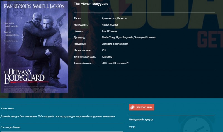The height and width of the screenshot is (132, 223).
Task: Click the Утга санаа synopsis heading
Action: coord(7,108)
